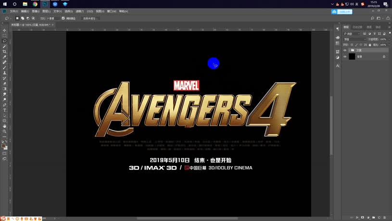This screenshot has width=392, height=221.
Task: Select the Gradient tool
Action: pos(4,89)
